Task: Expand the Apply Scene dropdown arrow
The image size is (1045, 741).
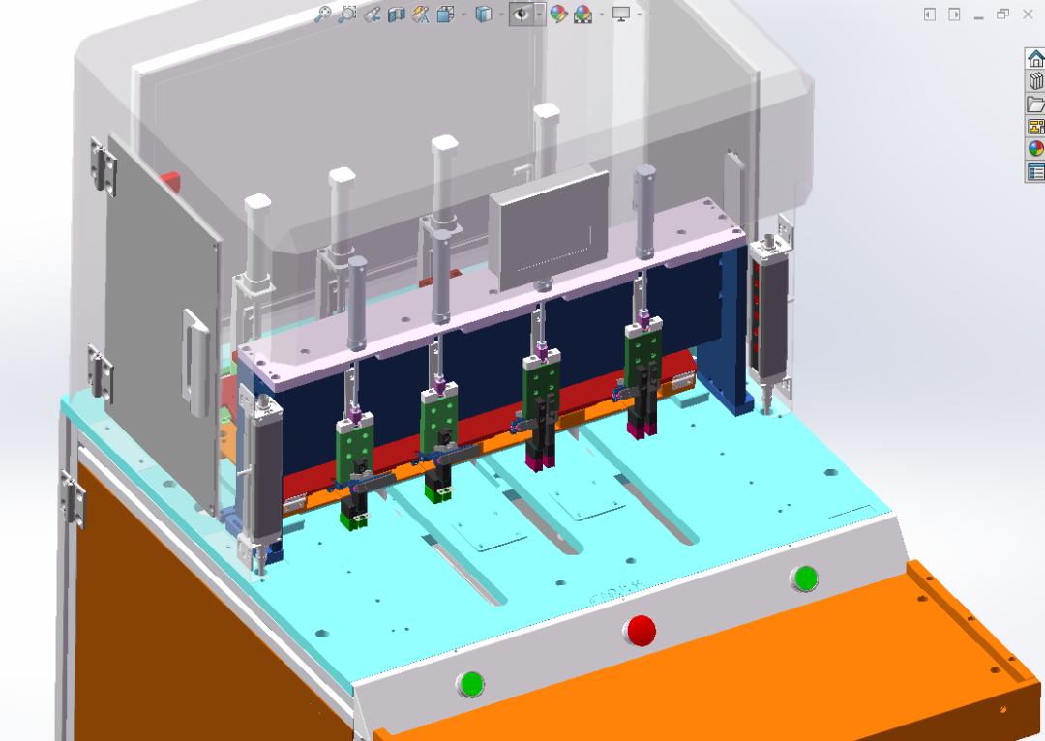Action: tap(602, 14)
